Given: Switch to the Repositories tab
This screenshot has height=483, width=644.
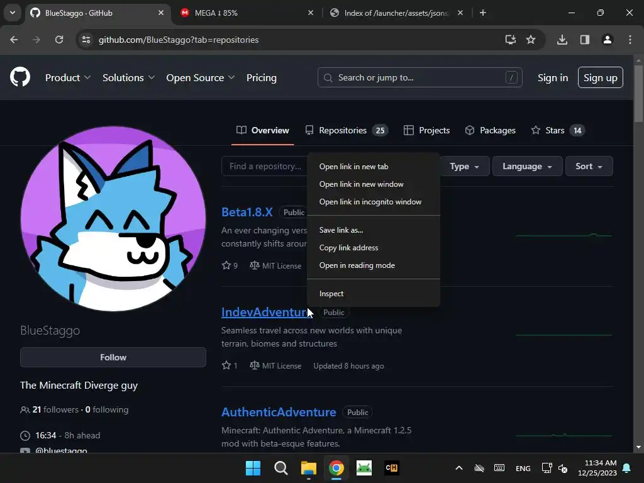Looking at the screenshot, I should [347, 131].
